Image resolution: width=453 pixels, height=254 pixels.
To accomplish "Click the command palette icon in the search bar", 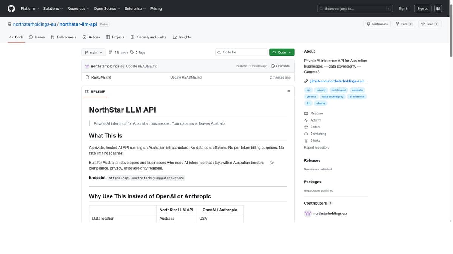I will (x=389, y=8).
